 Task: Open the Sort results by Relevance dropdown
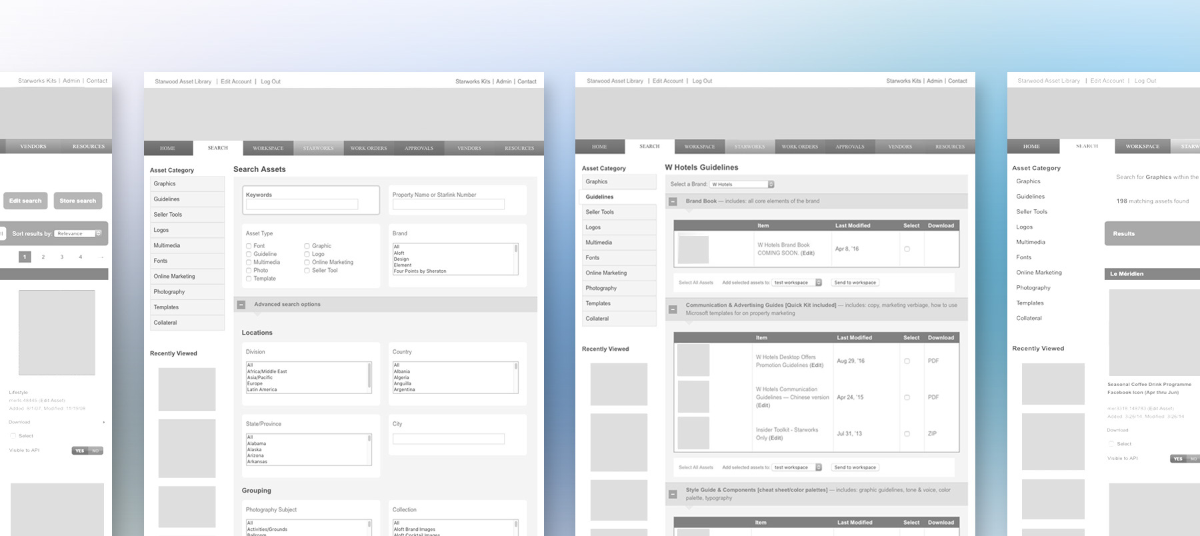pyautogui.click(x=78, y=233)
